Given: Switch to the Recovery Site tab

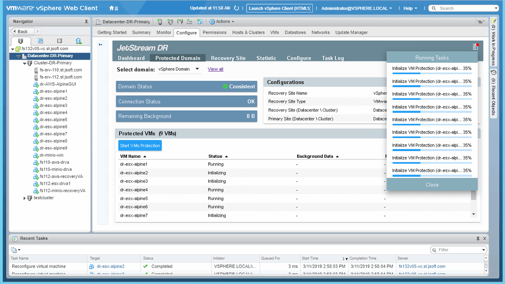Looking at the screenshot, I should pyautogui.click(x=228, y=58).
